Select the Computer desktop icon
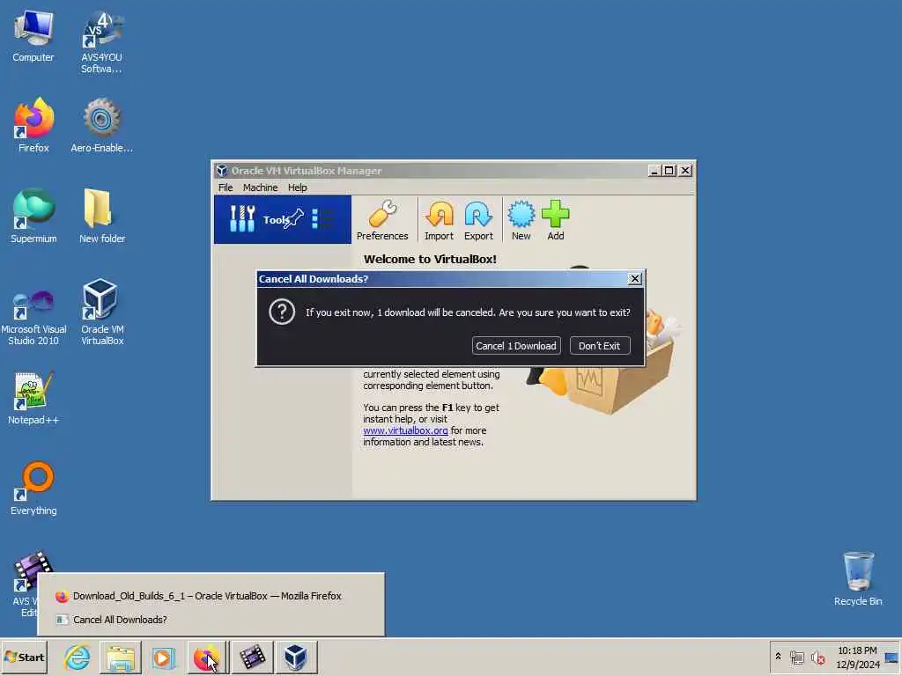This screenshot has height=676, width=902. (x=33, y=36)
